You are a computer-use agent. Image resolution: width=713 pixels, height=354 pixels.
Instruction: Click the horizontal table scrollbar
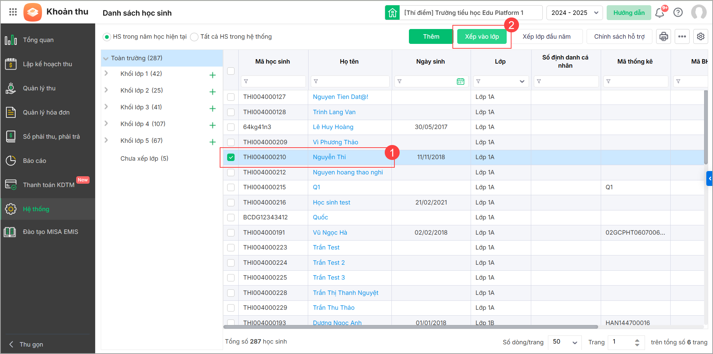click(x=410, y=327)
